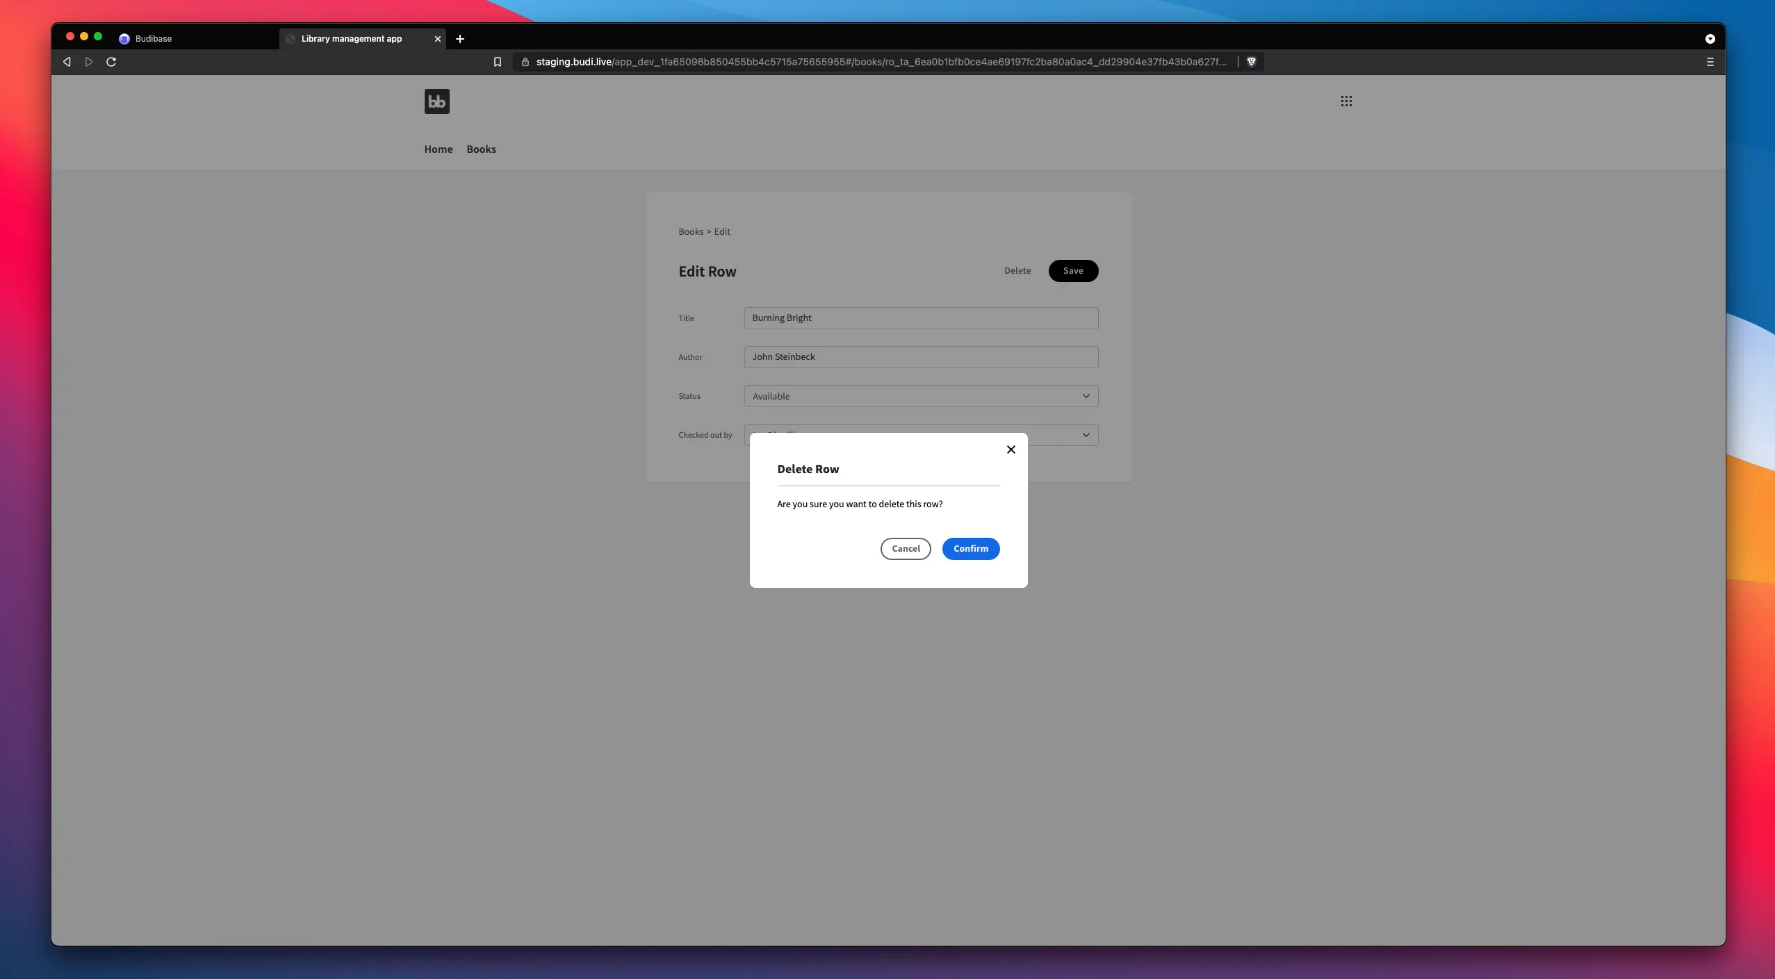The height and width of the screenshot is (979, 1775).
Task: Click the reload page icon
Action: coord(110,61)
